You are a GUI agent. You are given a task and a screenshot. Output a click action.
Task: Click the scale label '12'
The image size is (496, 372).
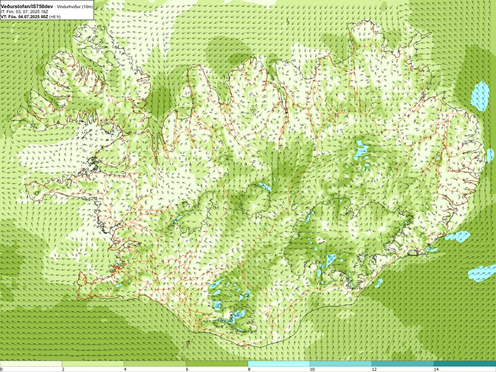pyautogui.click(x=374, y=369)
